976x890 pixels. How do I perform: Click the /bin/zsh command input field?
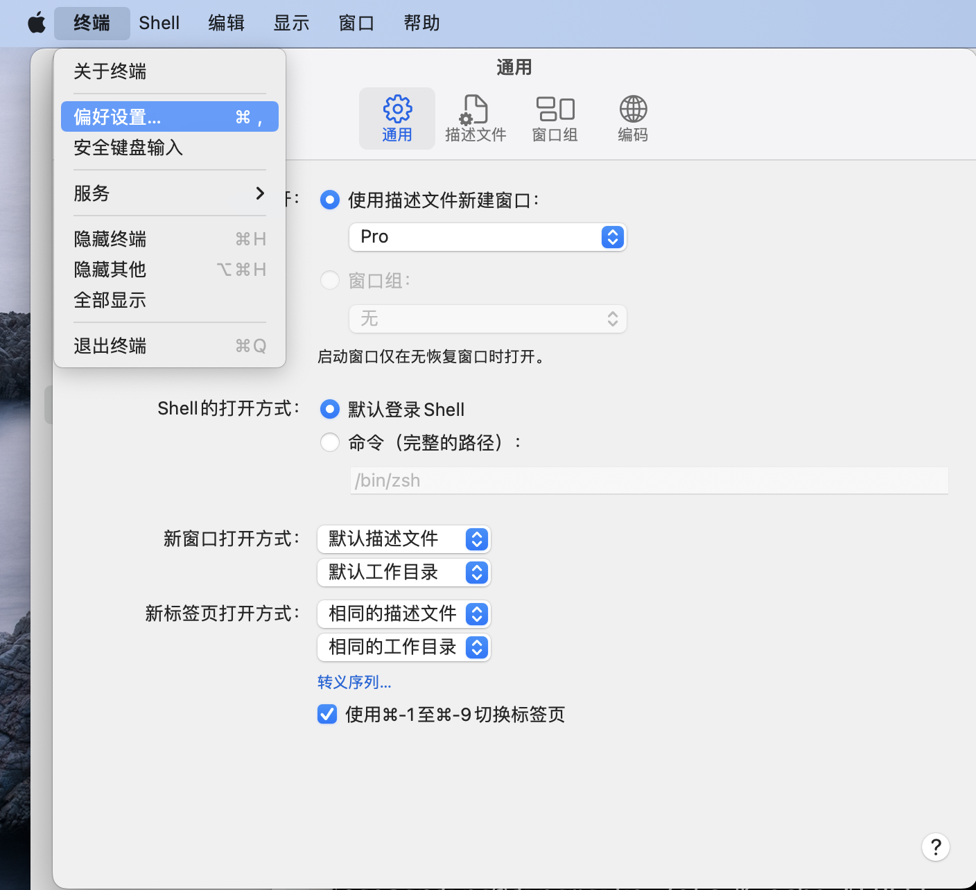tap(649, 480)
